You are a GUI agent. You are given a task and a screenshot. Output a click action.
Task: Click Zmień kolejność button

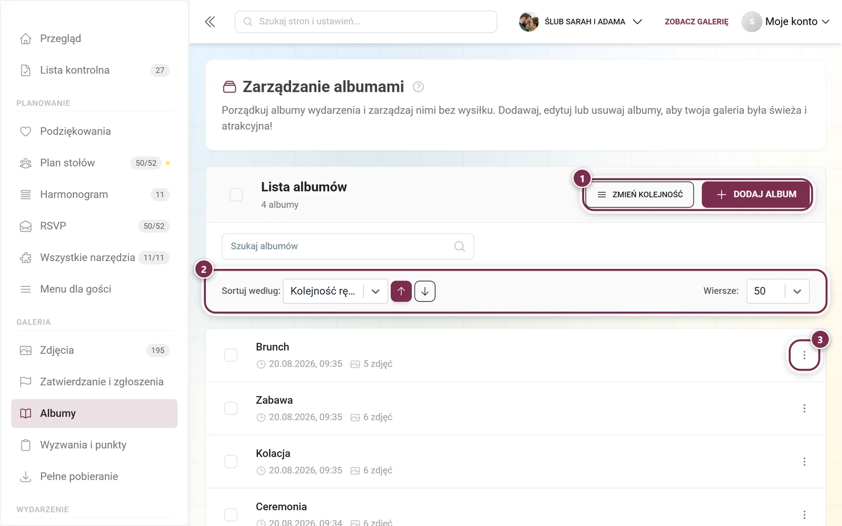click(640, 195)
